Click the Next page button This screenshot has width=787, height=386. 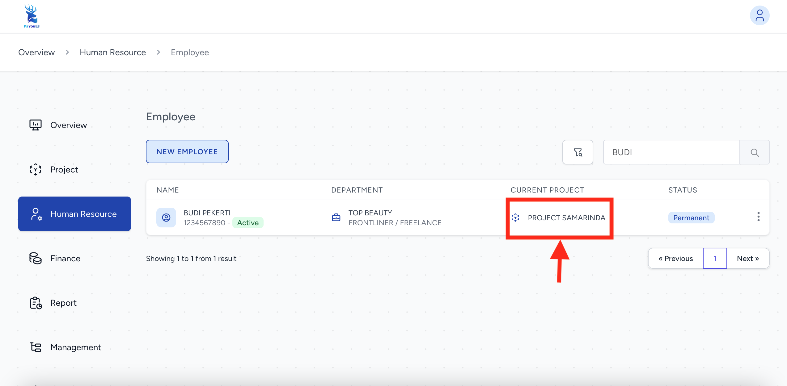748,258
